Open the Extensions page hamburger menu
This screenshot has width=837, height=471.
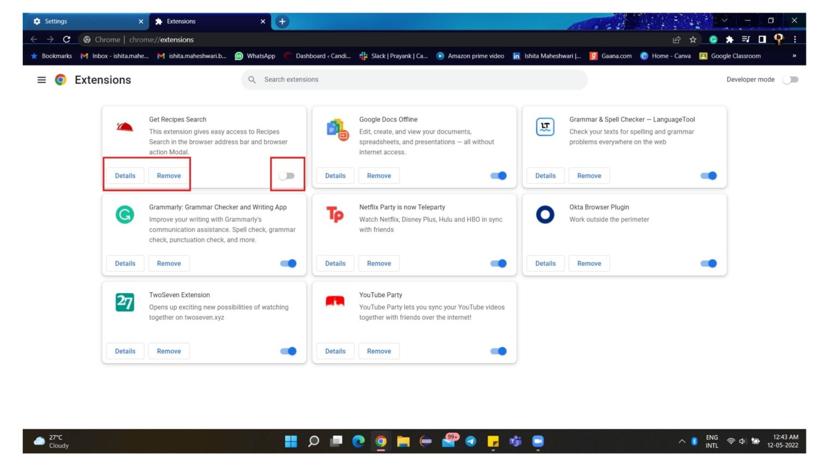pyautogui.click(x=41, y=80)
